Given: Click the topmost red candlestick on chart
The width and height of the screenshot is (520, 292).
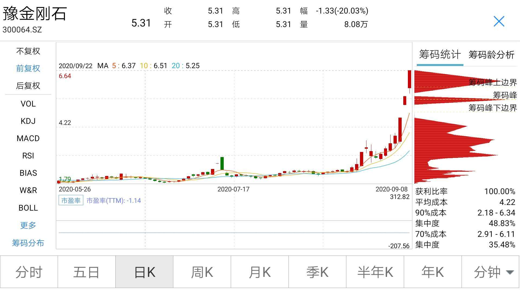Looking at the screenshot, I should 409,79.
